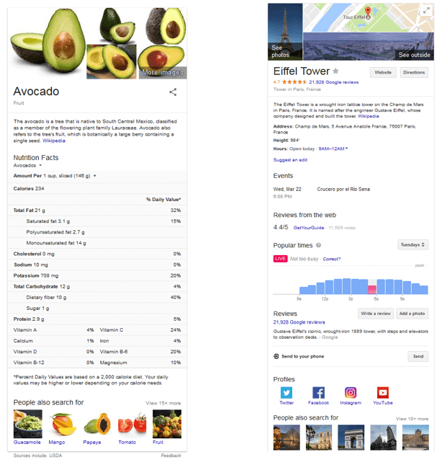
Task: Click the share icon beside Avocado title
Action: [x=173, y=92]
